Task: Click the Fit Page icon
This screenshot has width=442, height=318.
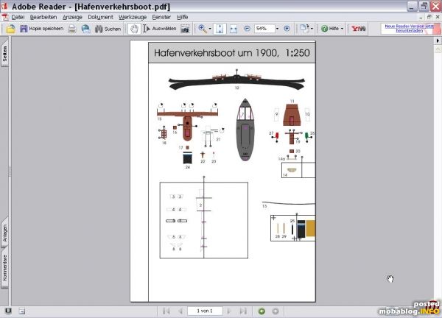Action: coord(220,29)
